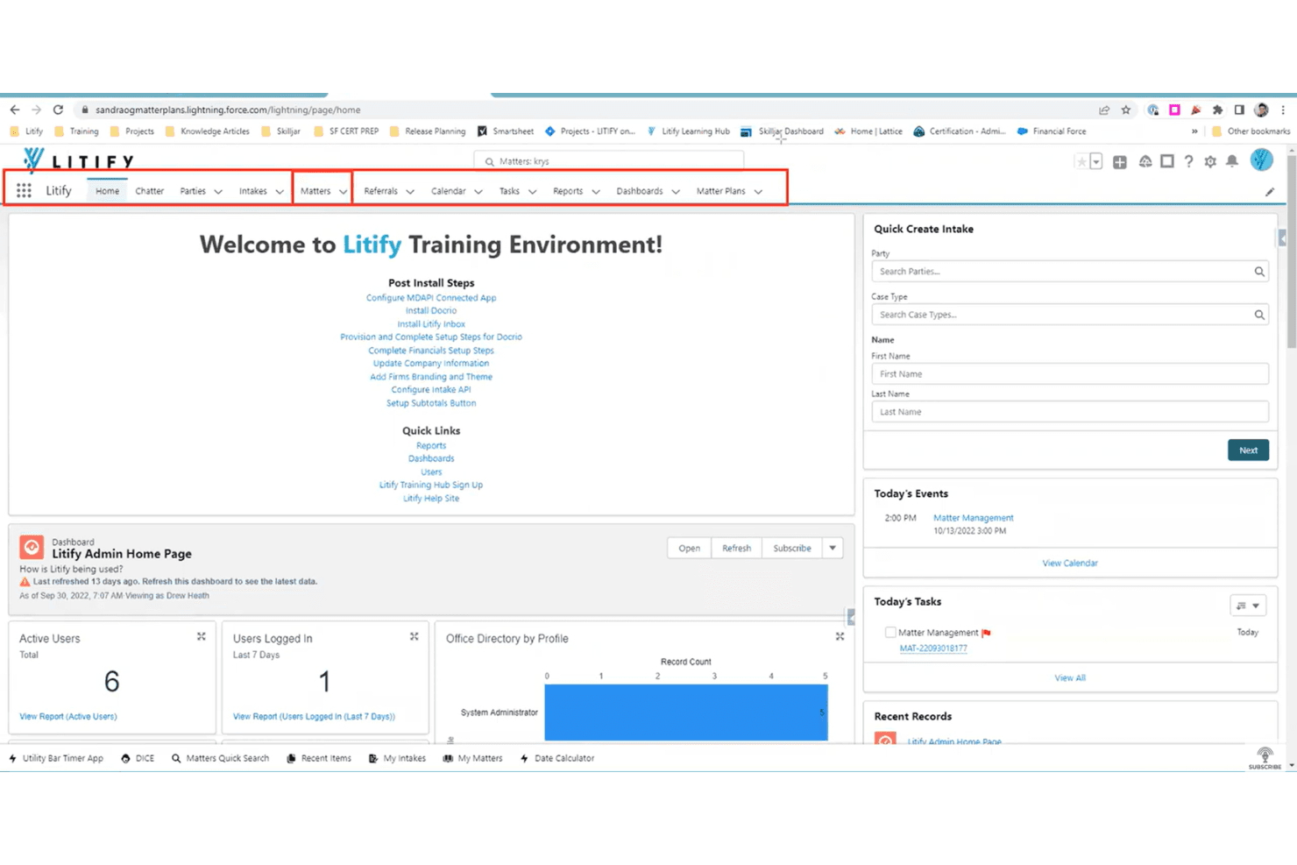Screen dimensions: 1297x865
Task: Expand the Matters tab dropdown
Action: pos(343,192)
